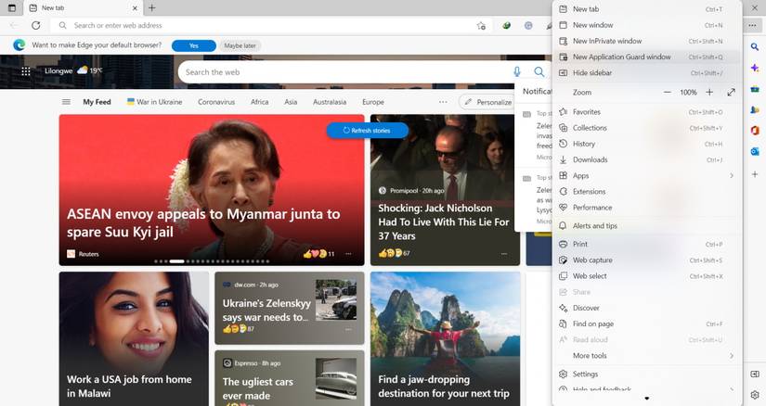Select the War in Ukraine tab
Viewport: 766px width, 406px height.
click(154, 102)
